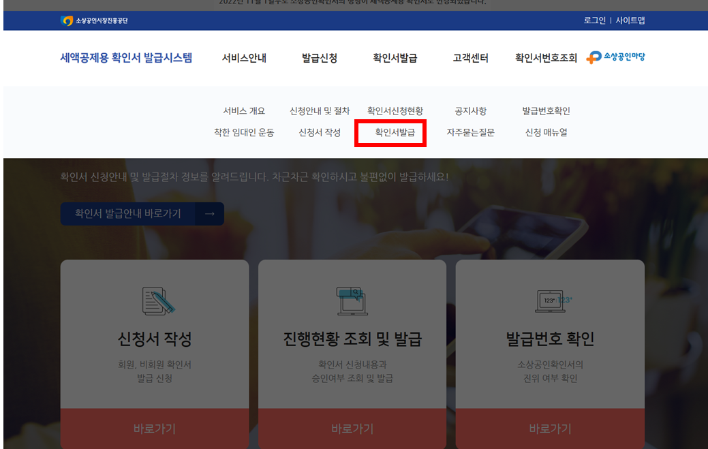
Task: Open the 서비스안내 menu
Action: click(244, 58)
